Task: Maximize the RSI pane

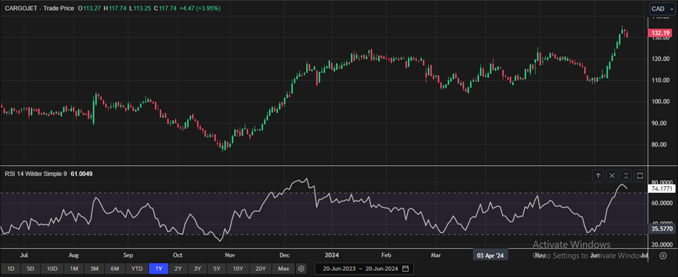Action: [639, 176]
